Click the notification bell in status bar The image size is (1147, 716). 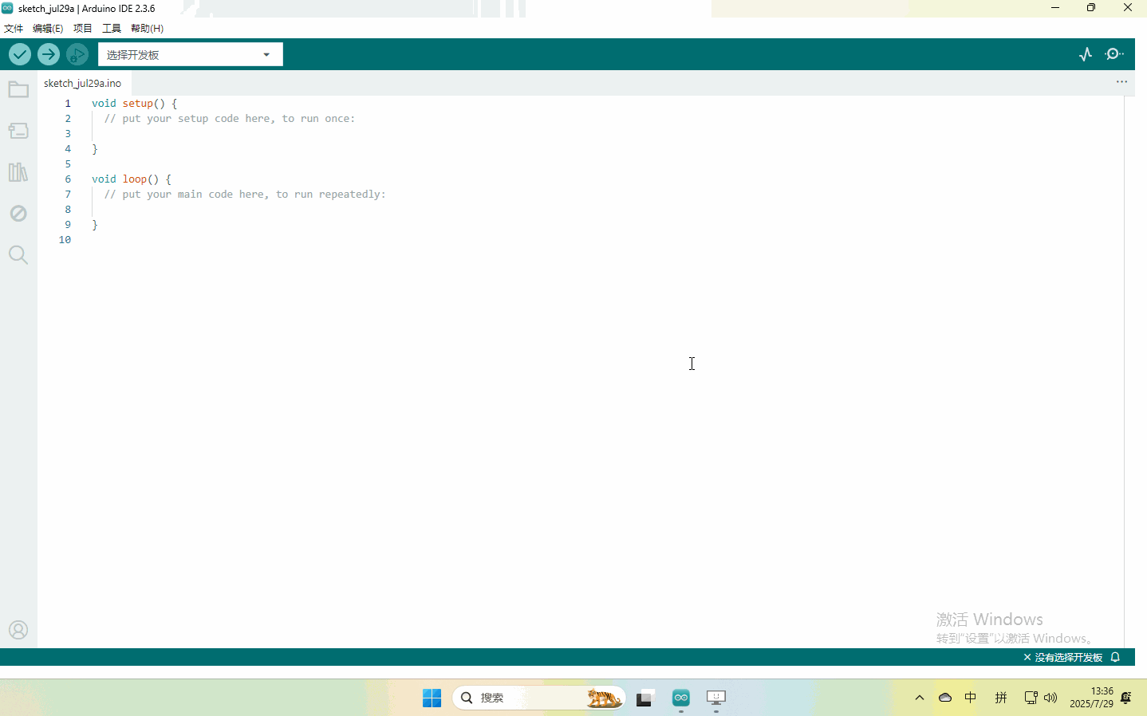(x=1116, y=657)
